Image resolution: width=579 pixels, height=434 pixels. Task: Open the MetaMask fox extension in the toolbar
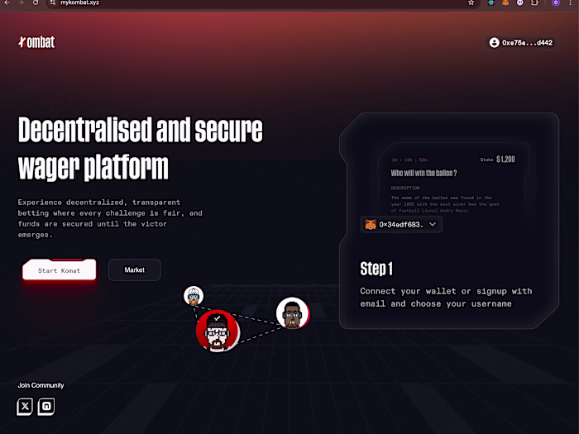(x=505, y=2)
